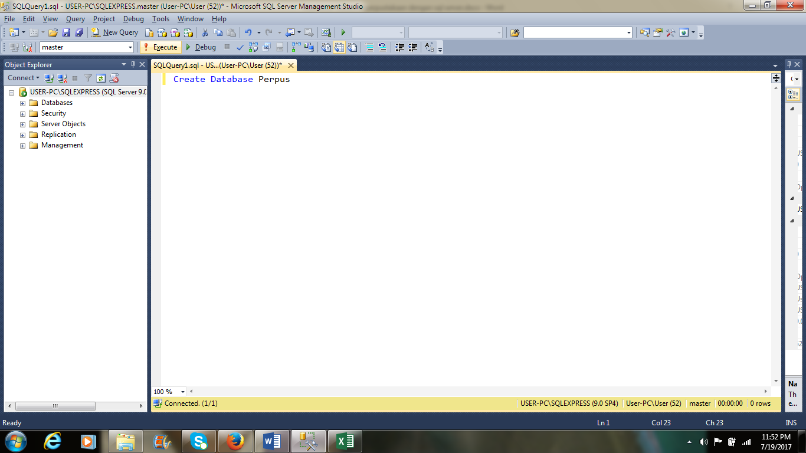The image size is (806, 453).
Task: Pin the Object Explorer panel open
Action: click(x=133, y=64)
